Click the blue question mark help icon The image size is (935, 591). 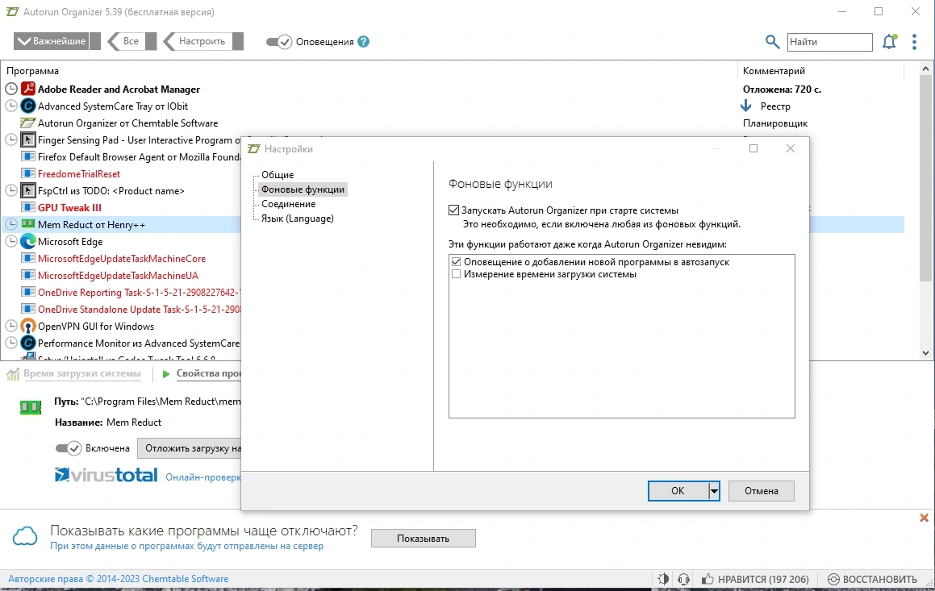tap(364, 42)
